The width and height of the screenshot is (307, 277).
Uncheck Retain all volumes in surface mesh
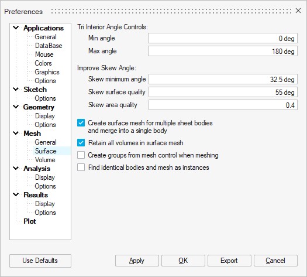point(81,143)
